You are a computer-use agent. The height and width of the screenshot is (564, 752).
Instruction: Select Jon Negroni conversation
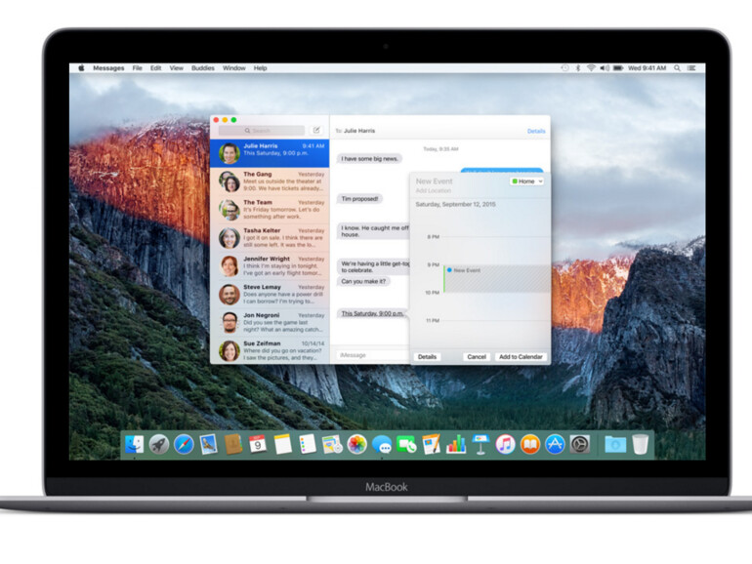coord(270,322)
